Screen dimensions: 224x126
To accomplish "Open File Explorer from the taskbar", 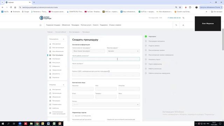I will 31,124.
